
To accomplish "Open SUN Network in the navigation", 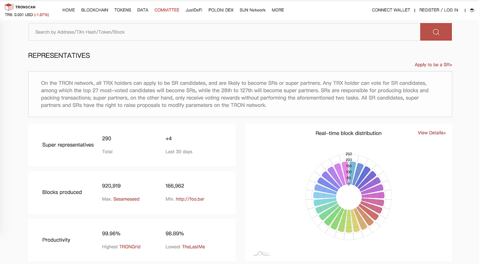I will 252,10.
